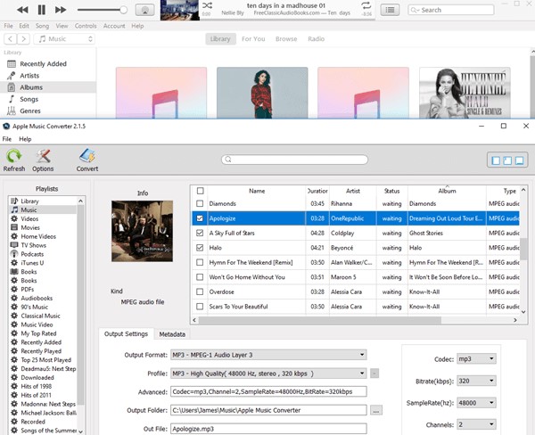Screen dimensions: 535x435
Task: Check the Diamonds song checkbox
Action: 200,203
